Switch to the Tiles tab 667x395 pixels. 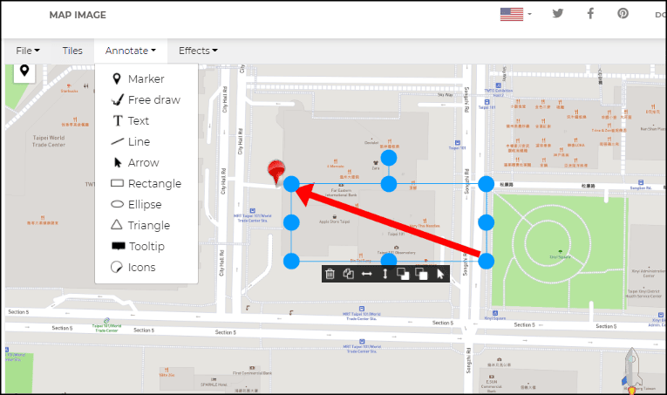[72, 51]
